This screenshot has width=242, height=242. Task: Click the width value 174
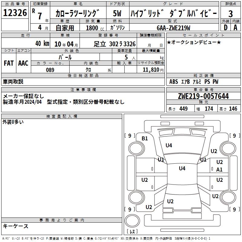(x=209, y=109)
